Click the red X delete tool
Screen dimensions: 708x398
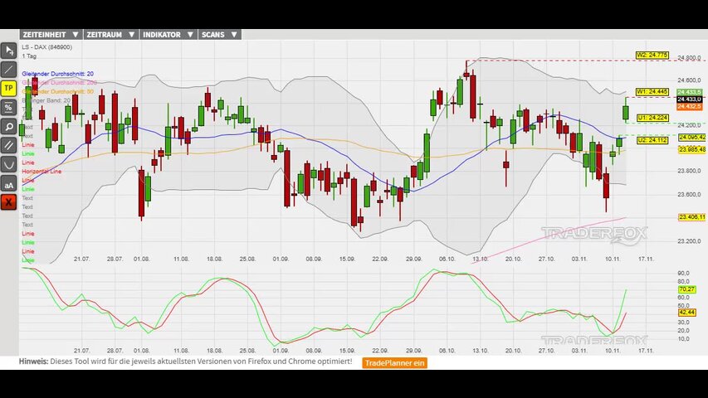click(9, 201)
